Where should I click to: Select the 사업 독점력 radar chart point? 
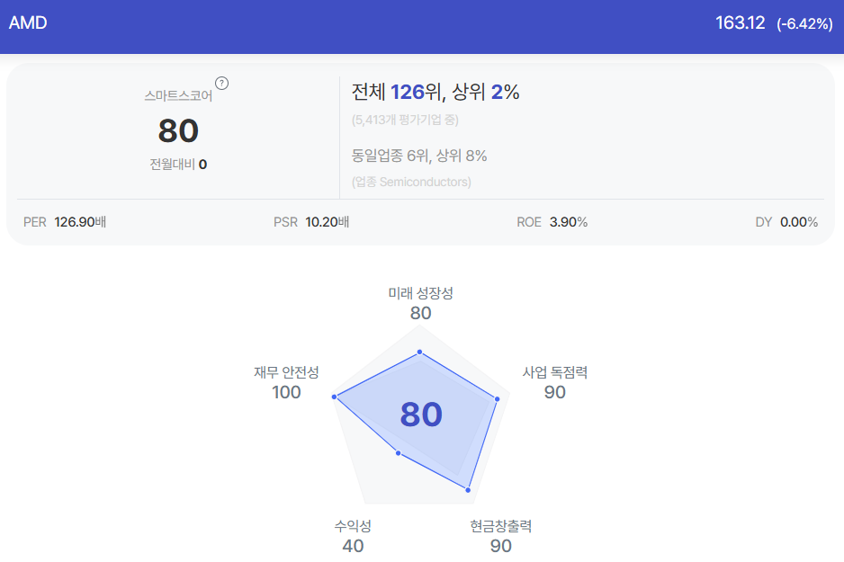498,399
